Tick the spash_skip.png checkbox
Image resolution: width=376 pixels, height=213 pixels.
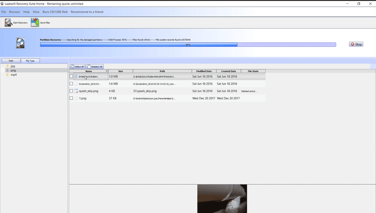[x=71, y=91]
